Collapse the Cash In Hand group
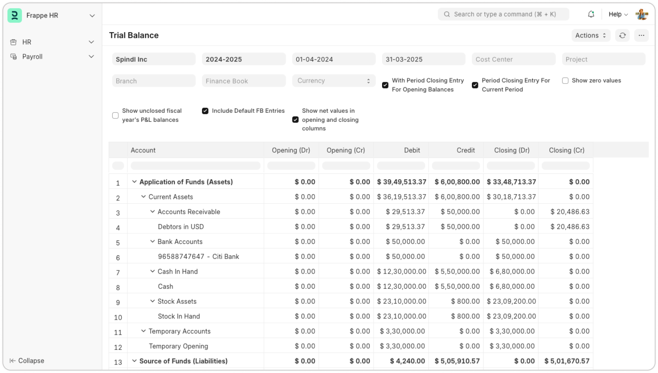 click(x=152, y=271)
